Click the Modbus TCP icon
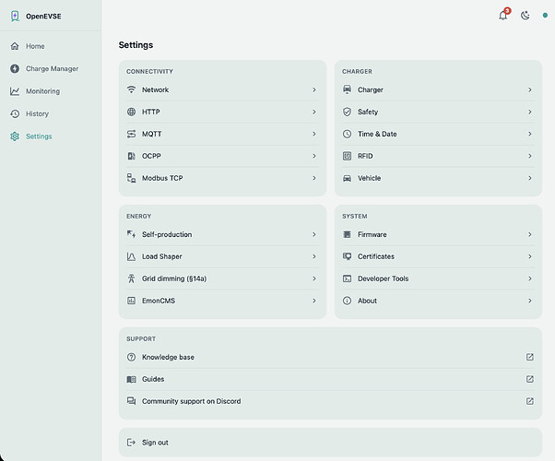The width and height of the screenshot is (555, 461). 131,178
